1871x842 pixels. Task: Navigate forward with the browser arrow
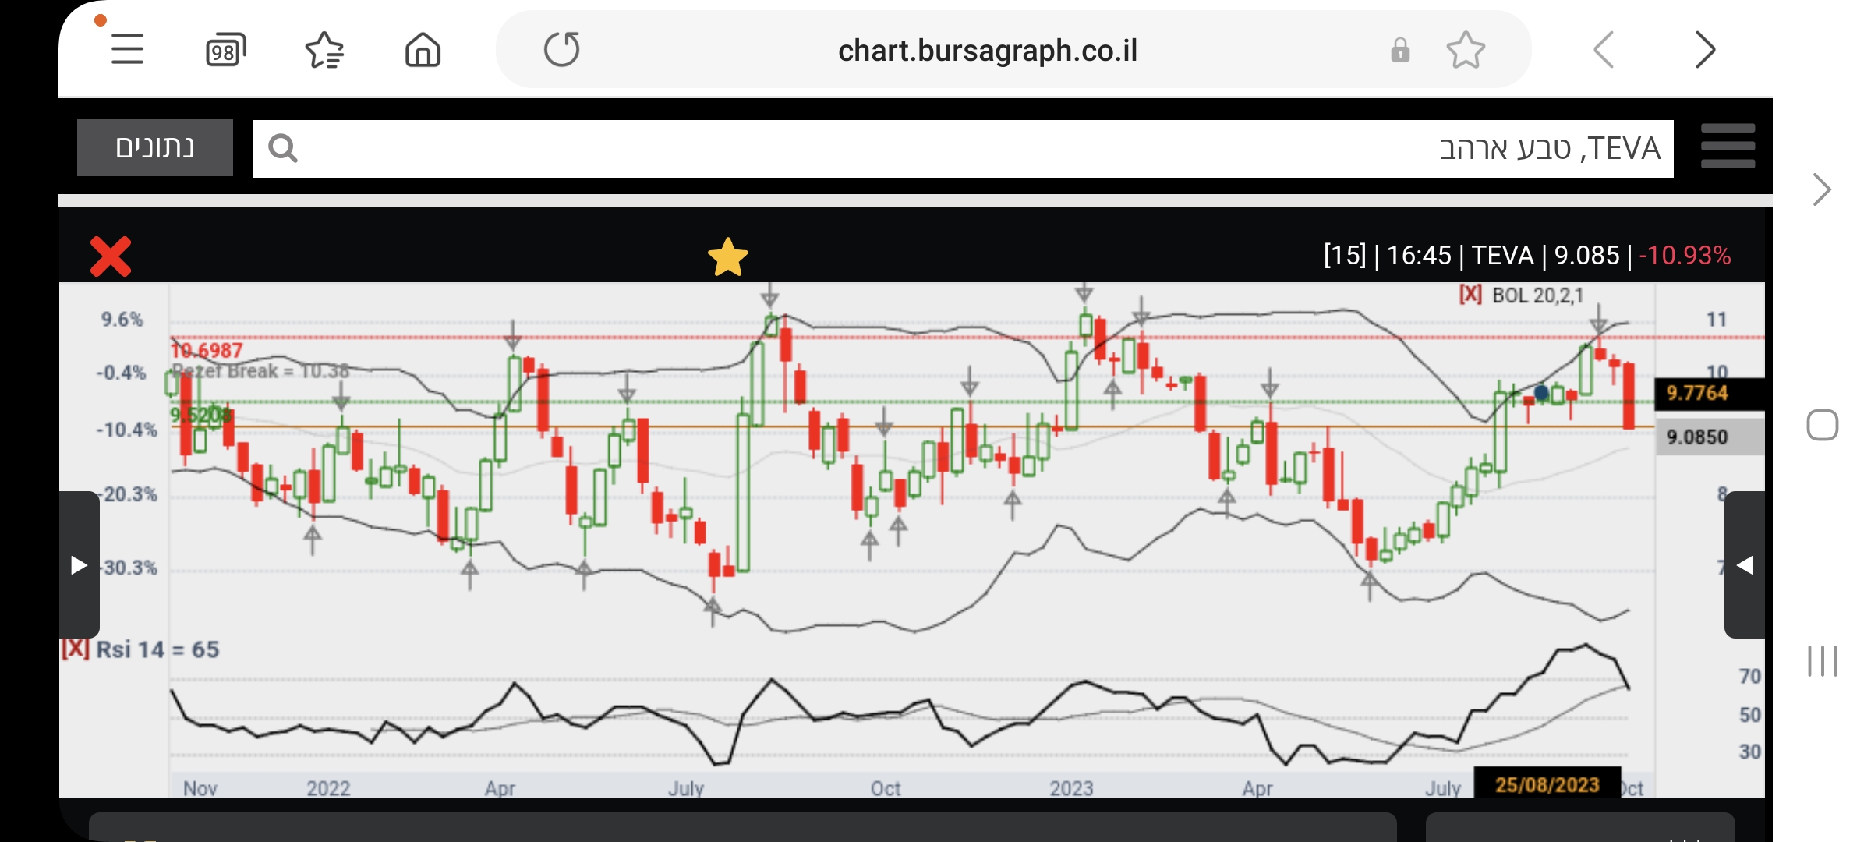[1705, 51]
